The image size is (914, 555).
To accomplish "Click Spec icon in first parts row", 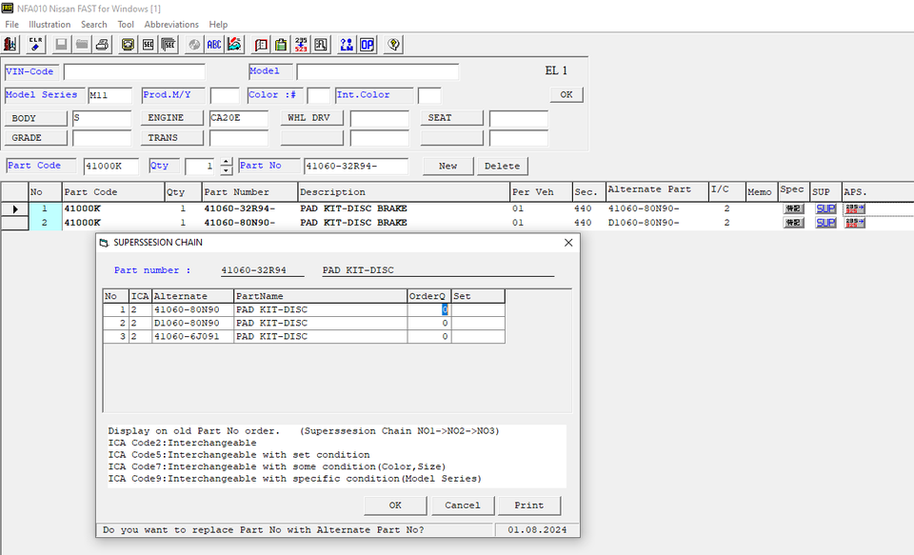I will 793,208.
